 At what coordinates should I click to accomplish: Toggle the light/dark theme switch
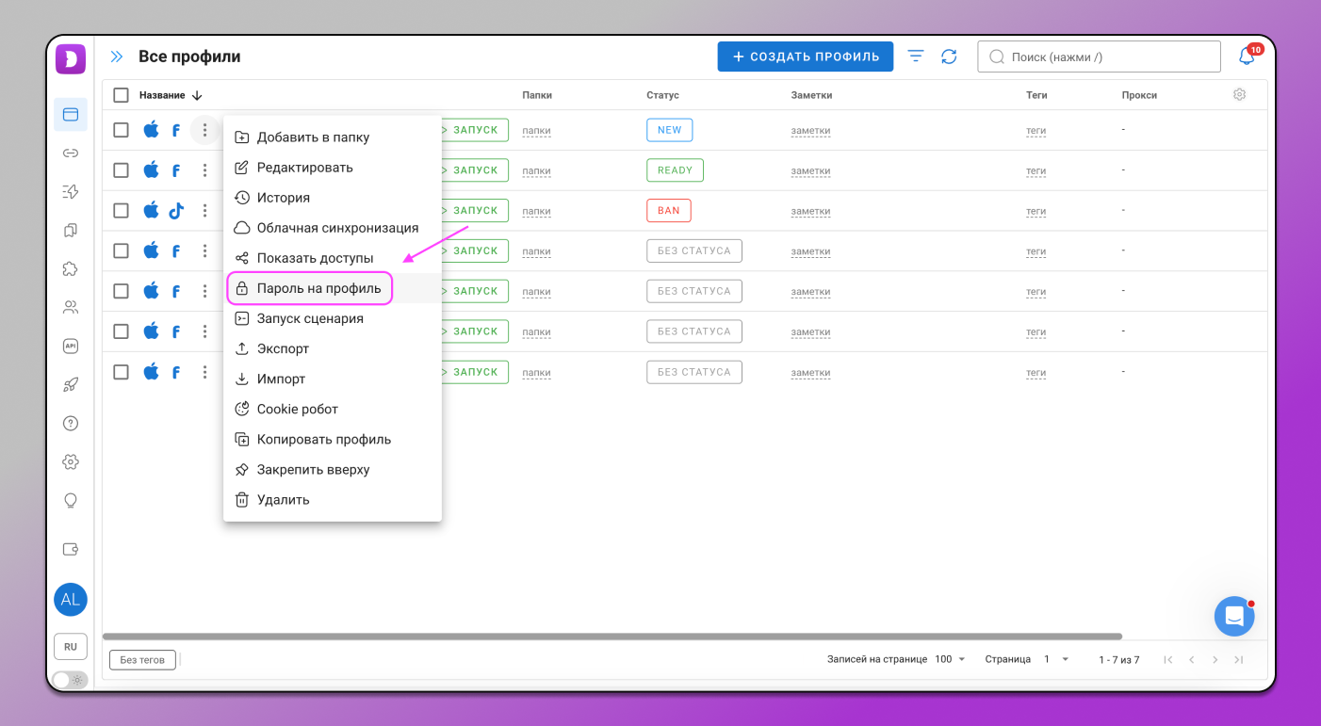pos(70,680)
